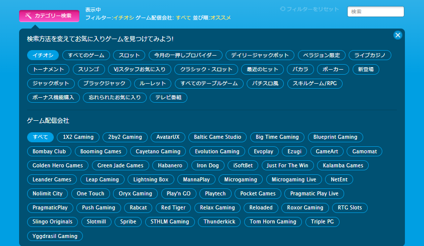This screenshot has height=246, width=424.
Task: Pick パチスロ風 category
Action: tap(265, 83)
